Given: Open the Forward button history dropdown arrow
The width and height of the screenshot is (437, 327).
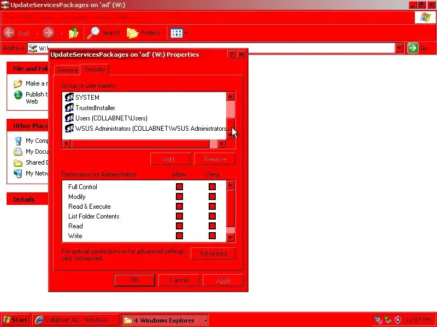Looking at the screenshot, I should [x=62, y=33].
